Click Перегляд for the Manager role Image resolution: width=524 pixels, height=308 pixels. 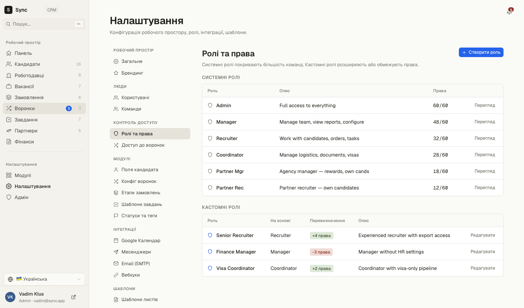click(x=485, y=122)
